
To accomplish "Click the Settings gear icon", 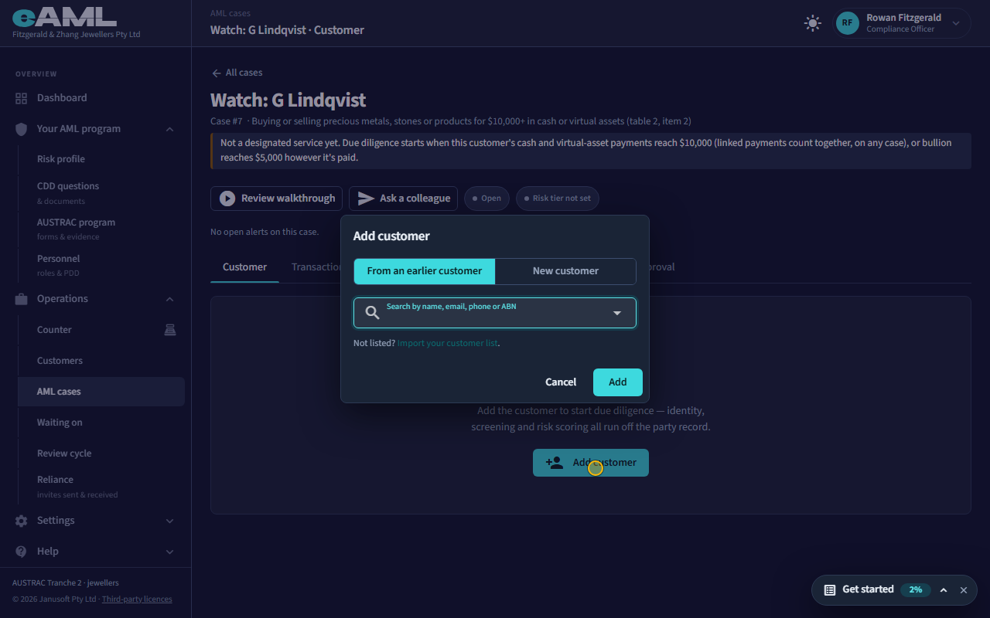I will coord(21,521).
